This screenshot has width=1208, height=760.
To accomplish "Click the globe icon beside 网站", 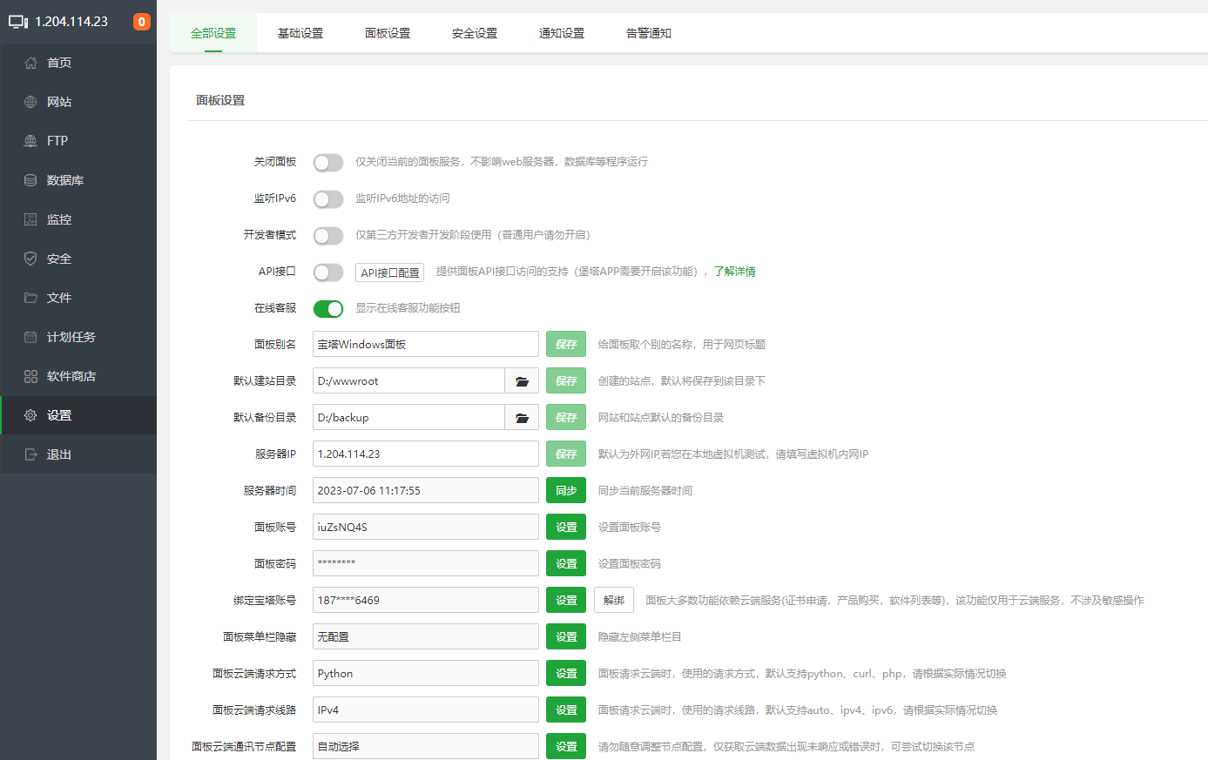I will click(x=30, y=102).
